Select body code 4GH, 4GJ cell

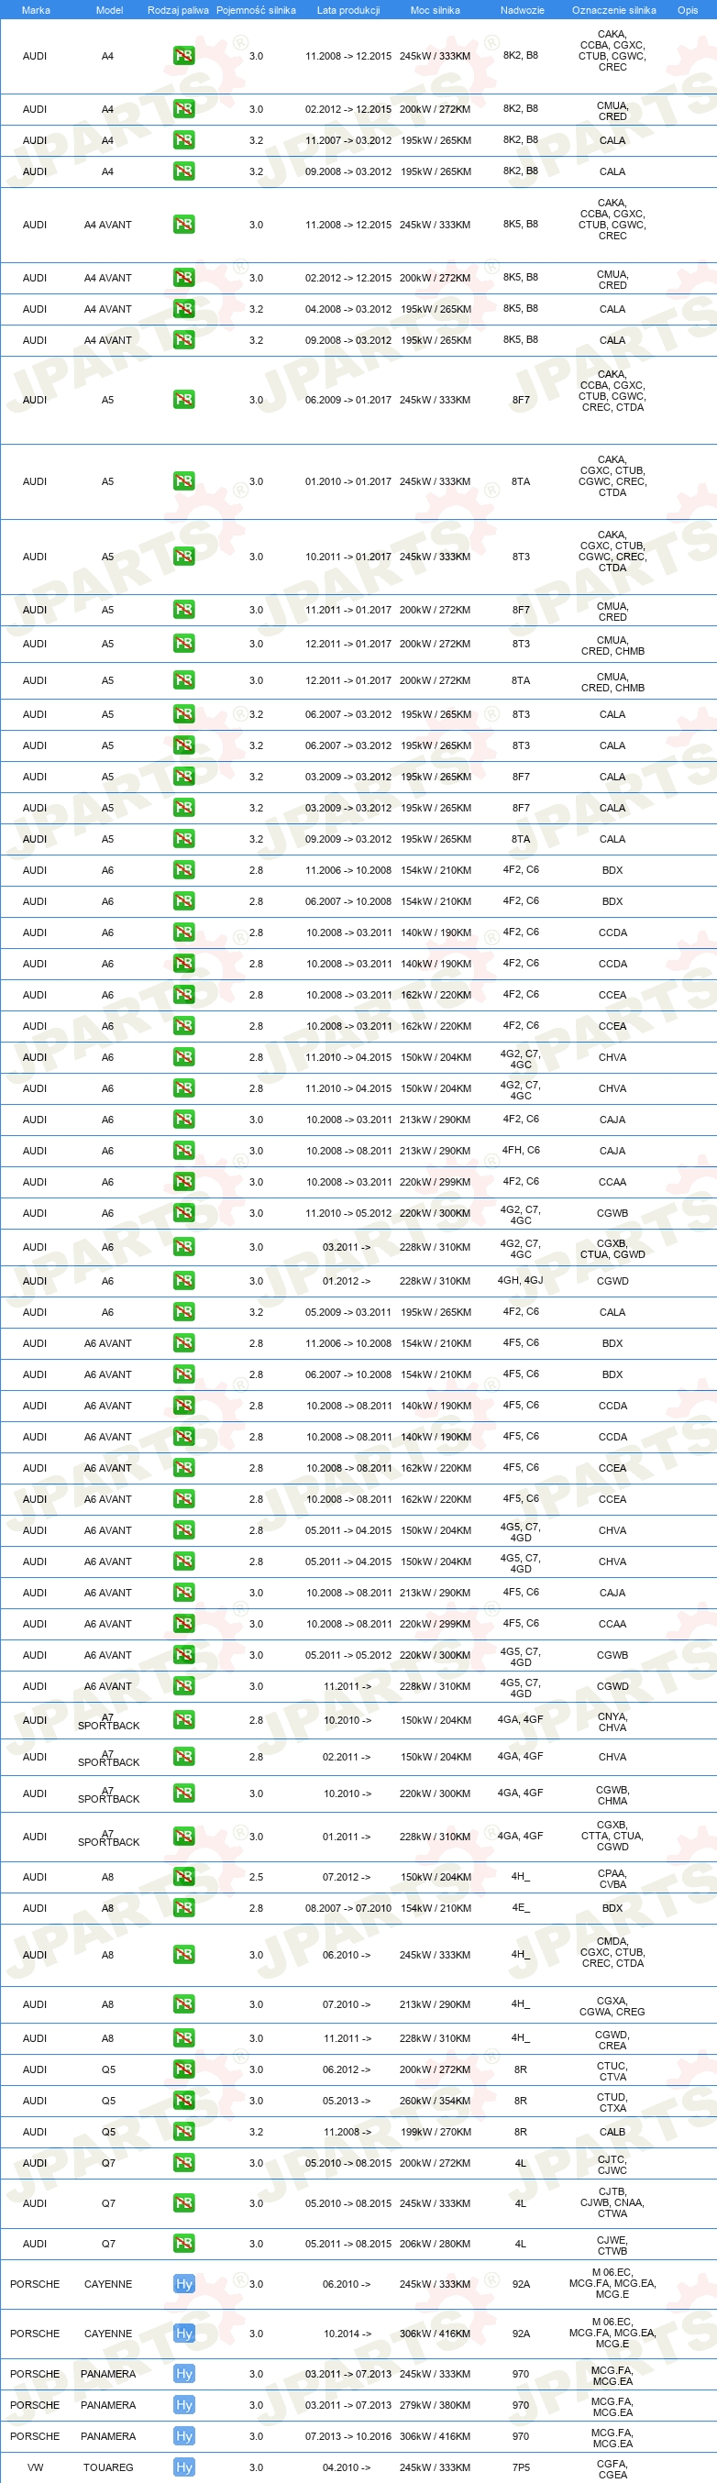click(x=521, y=1280)
